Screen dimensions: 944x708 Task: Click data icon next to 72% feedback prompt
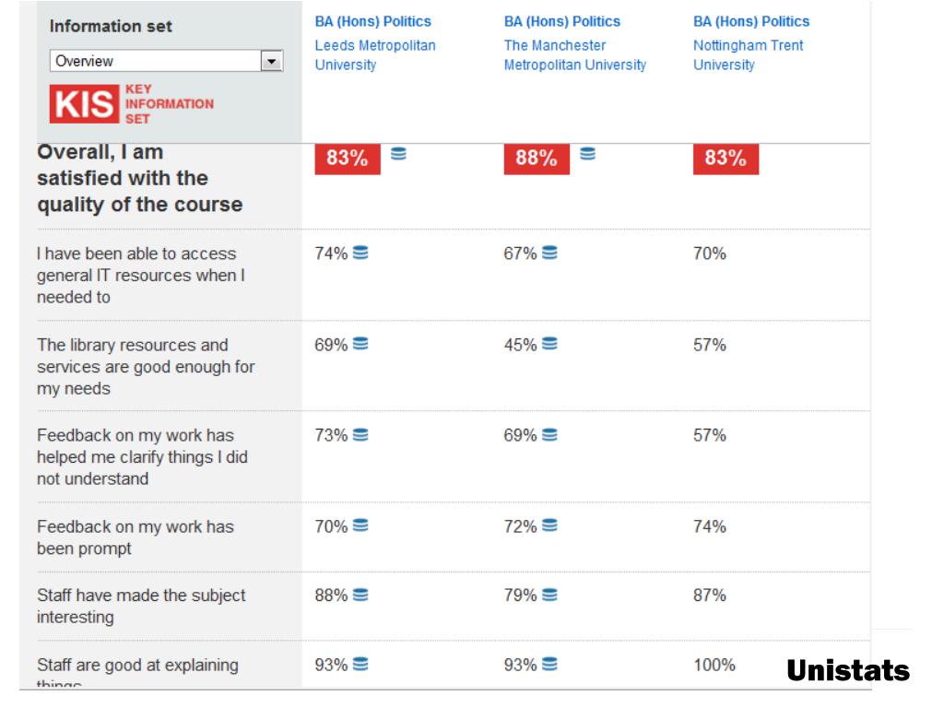point(549,525)
